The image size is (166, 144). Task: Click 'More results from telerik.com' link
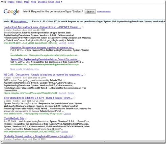25,69
